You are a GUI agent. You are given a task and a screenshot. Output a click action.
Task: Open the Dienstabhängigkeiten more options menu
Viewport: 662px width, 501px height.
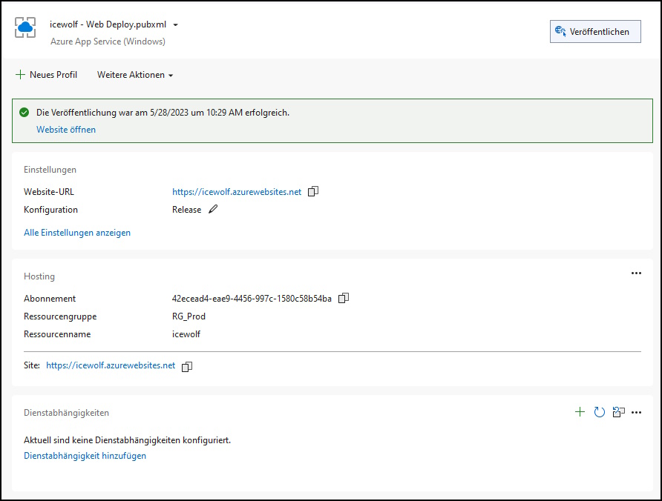click(x=636, y=413)
